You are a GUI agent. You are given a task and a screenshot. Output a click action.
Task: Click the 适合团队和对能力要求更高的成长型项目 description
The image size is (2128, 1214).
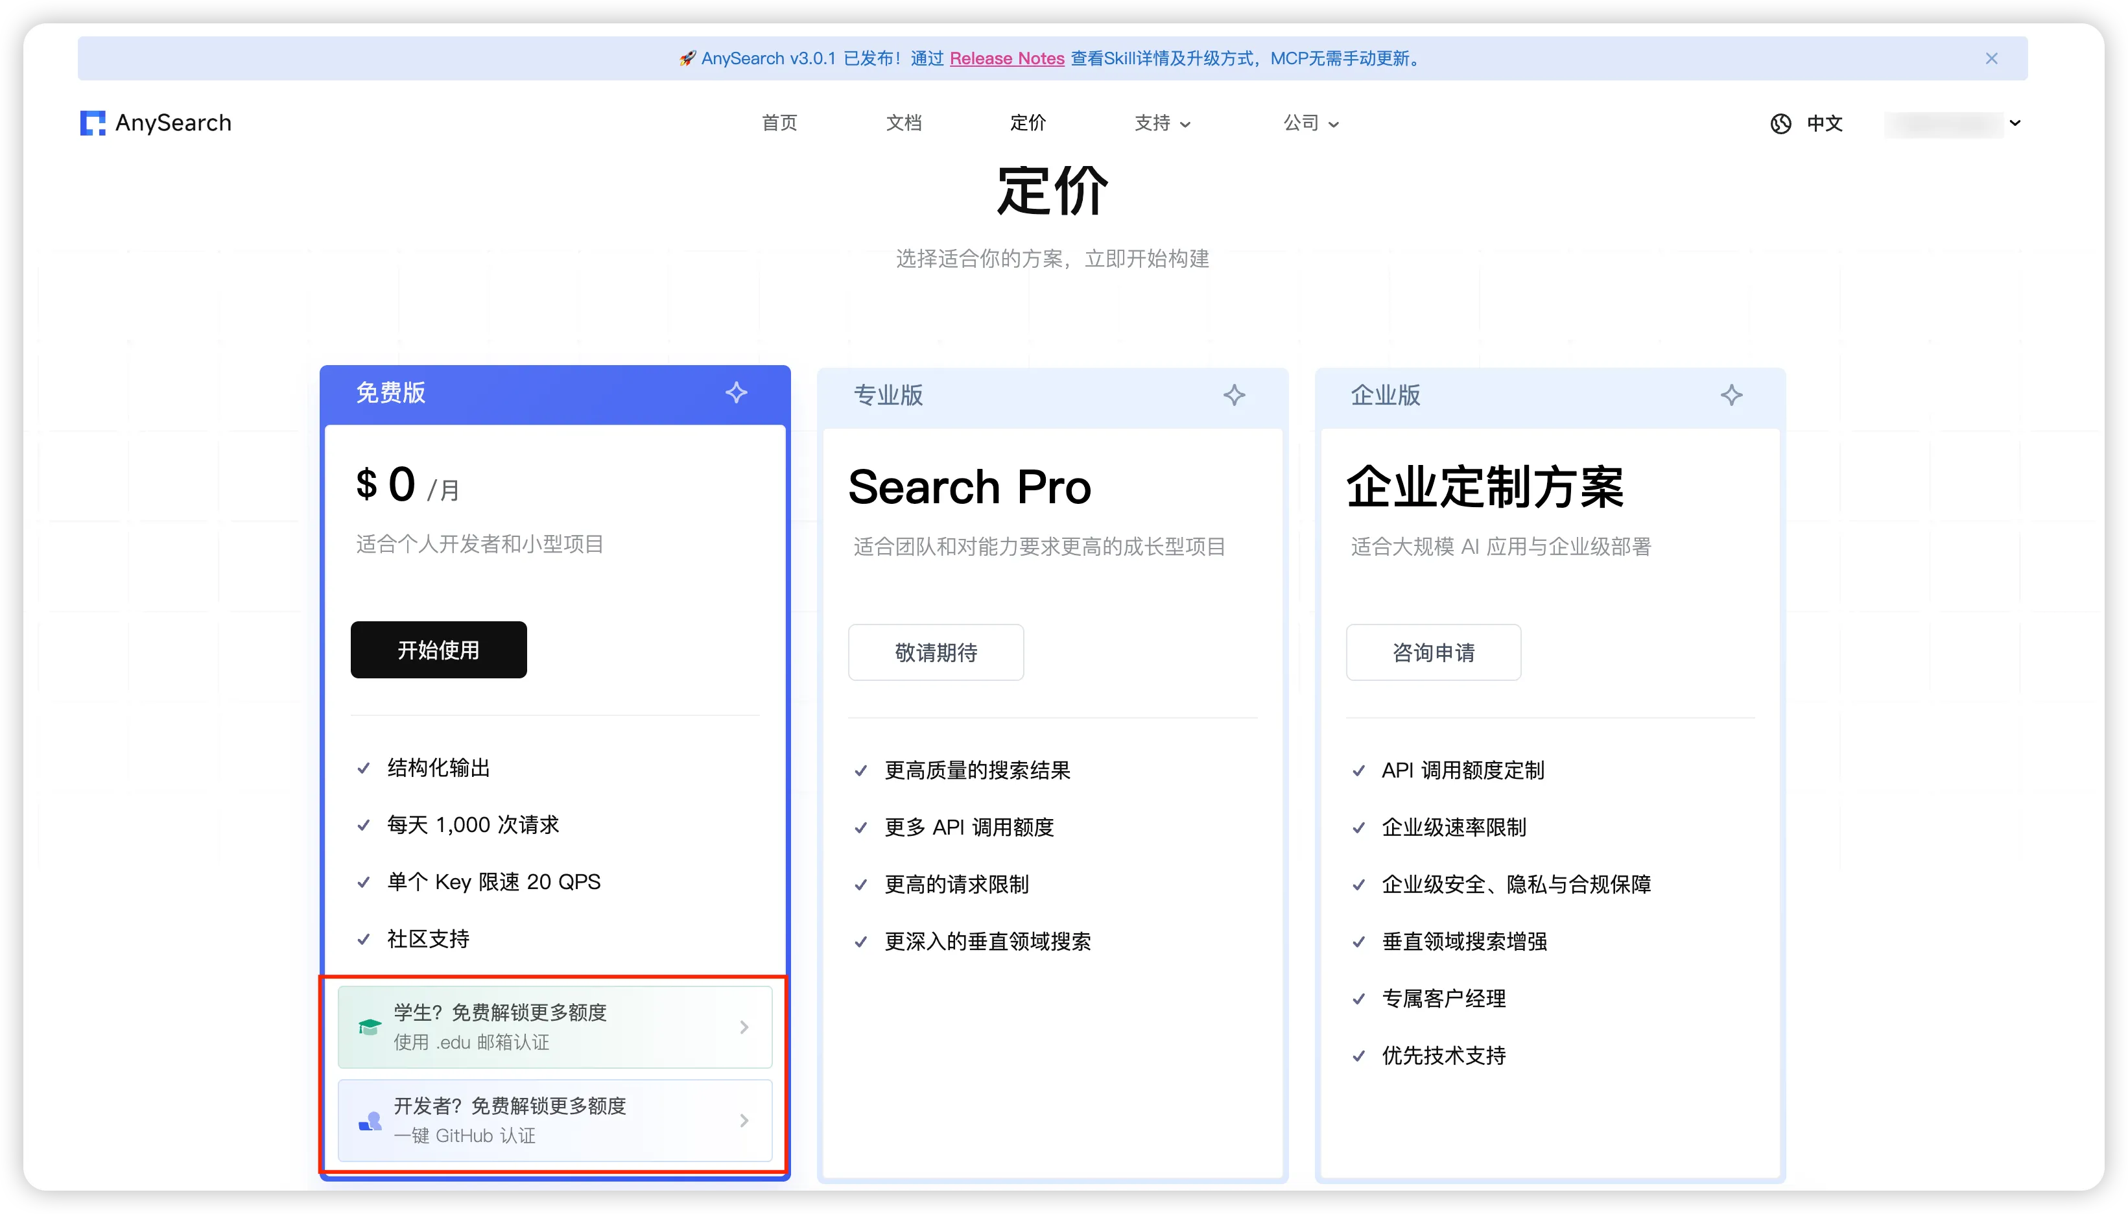(x=1039, y=547)
